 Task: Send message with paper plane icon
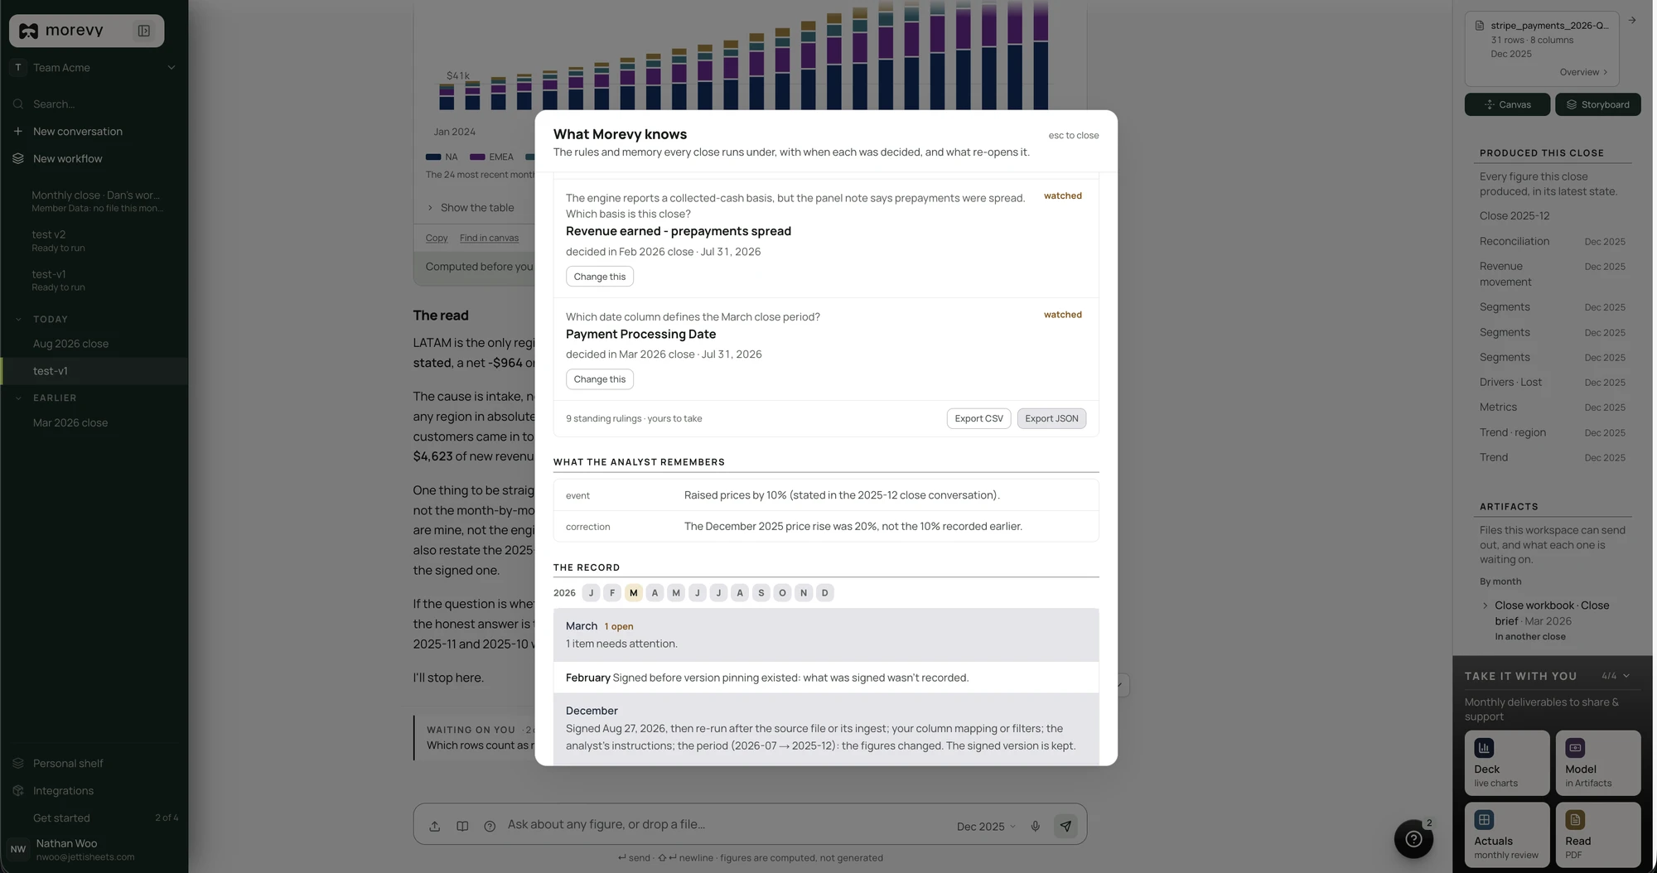1065,827
